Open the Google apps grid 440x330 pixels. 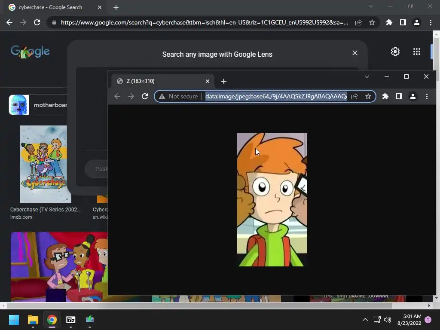[417, 52]
